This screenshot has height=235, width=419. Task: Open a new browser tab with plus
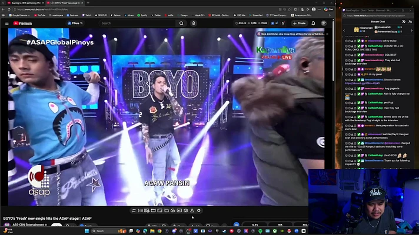pos(88,3)
